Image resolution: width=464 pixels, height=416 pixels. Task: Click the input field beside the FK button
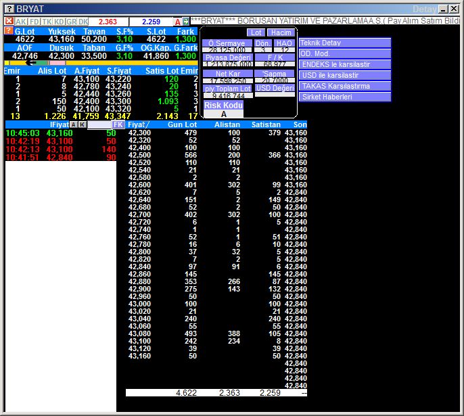(x=99, y=124)
